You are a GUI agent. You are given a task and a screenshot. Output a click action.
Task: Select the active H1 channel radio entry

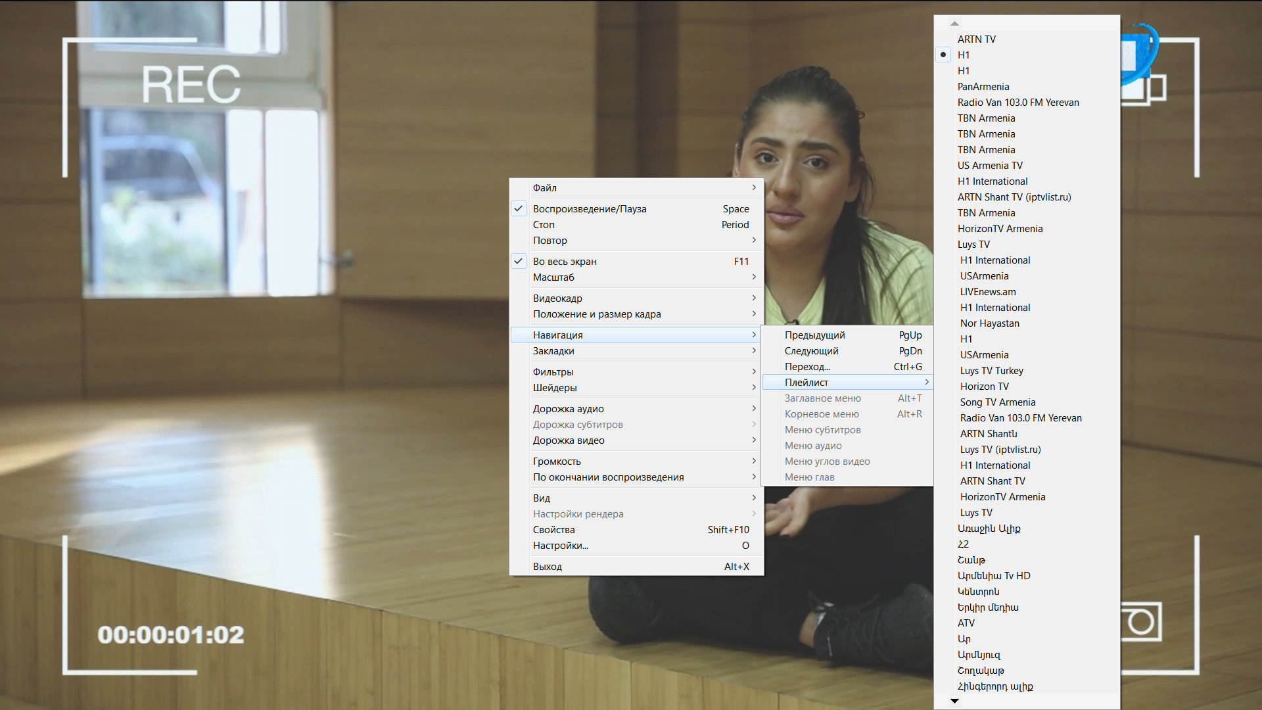pyautogui.click(x=963, y=55)
